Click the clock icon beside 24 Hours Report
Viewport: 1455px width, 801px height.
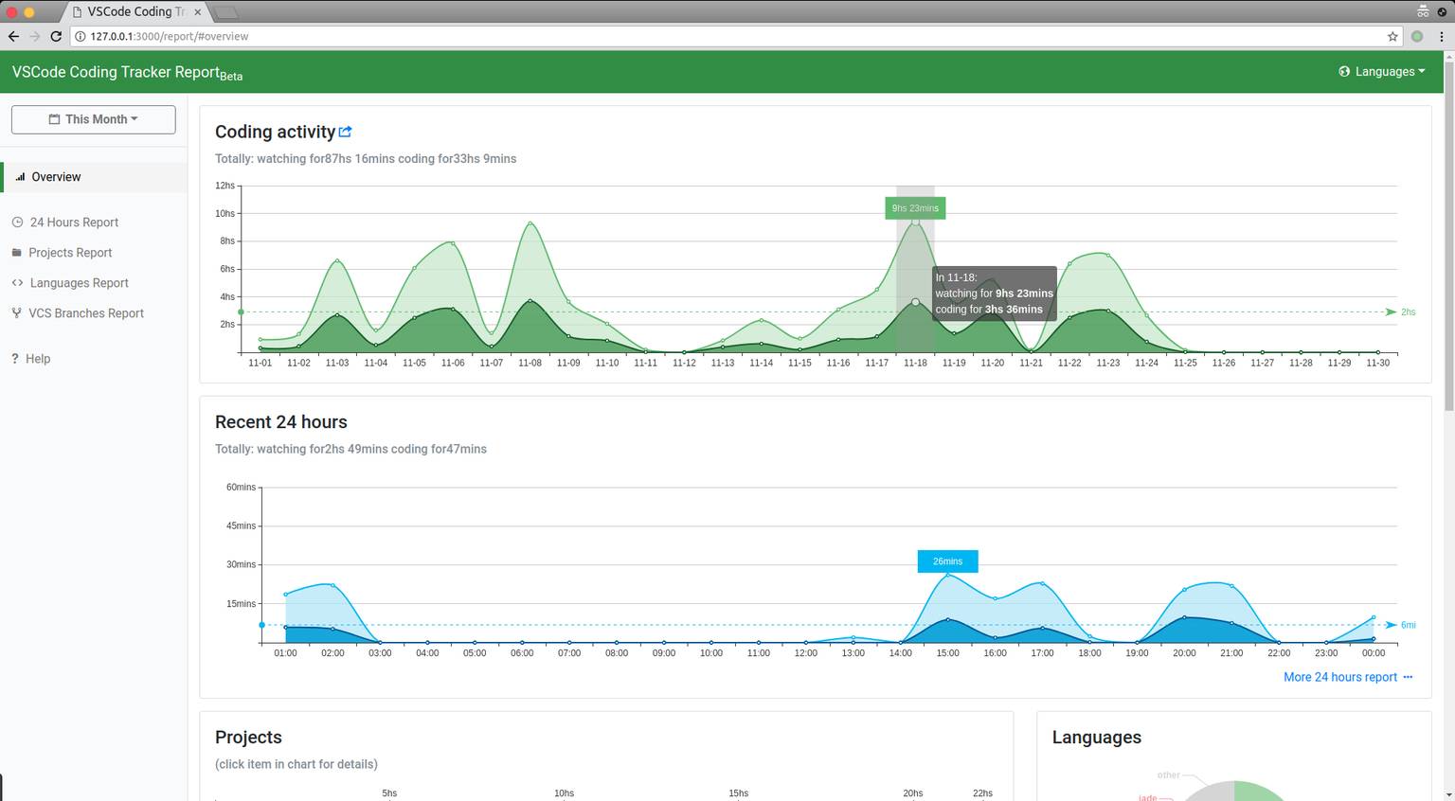pyautogui.click(x=17, y=222)
